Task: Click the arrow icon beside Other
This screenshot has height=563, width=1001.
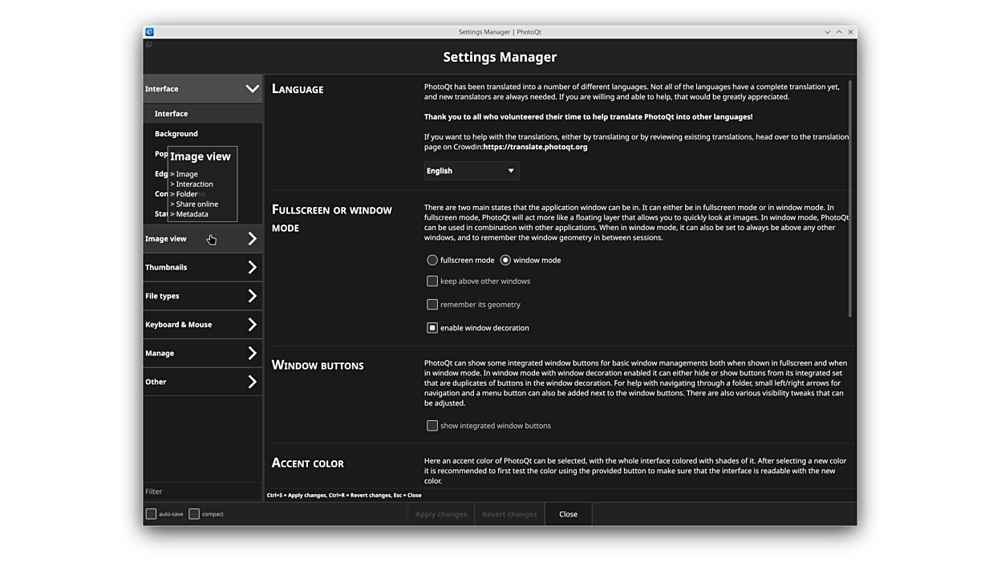Action: [252, 382]
